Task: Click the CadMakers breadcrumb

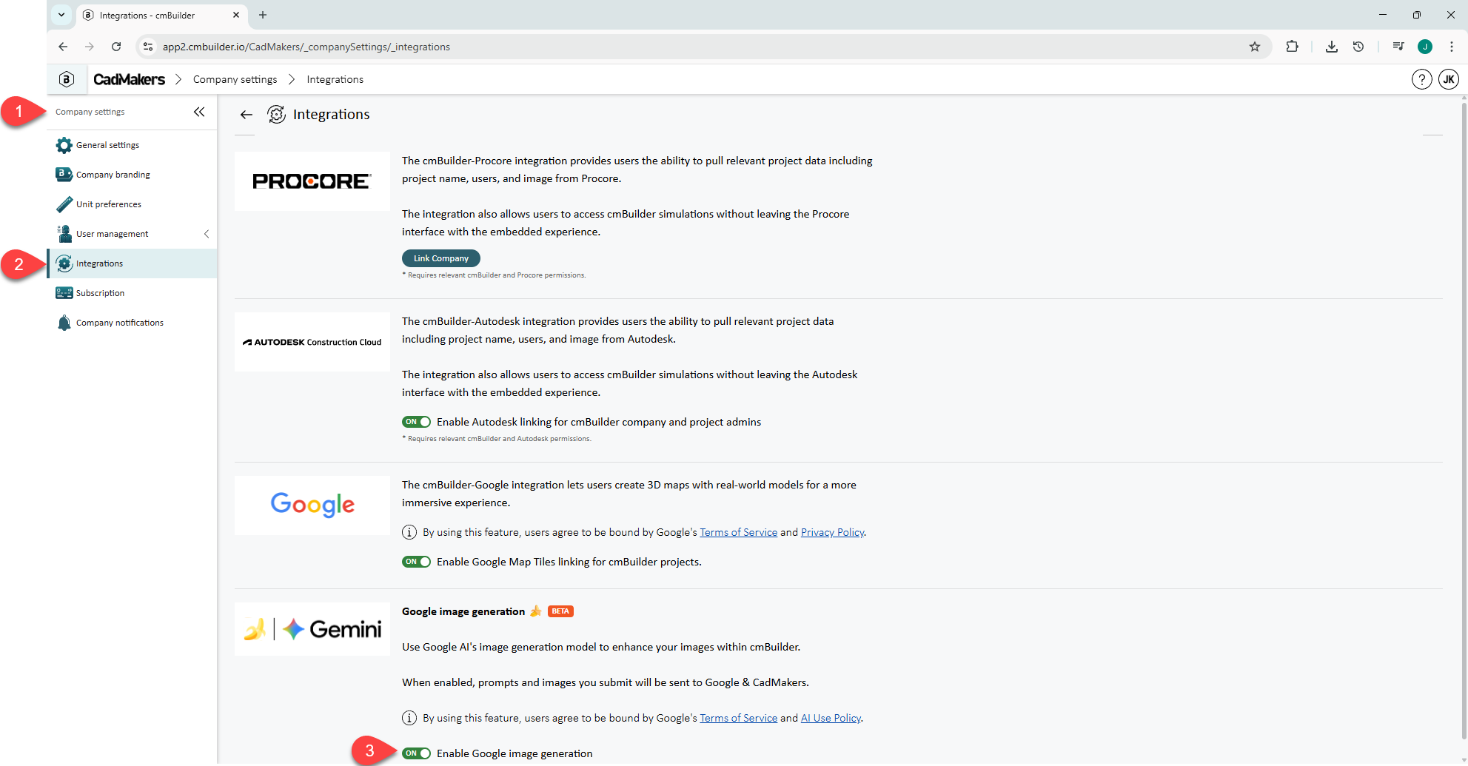Action: pyautogui.click(x=130, y=79)
